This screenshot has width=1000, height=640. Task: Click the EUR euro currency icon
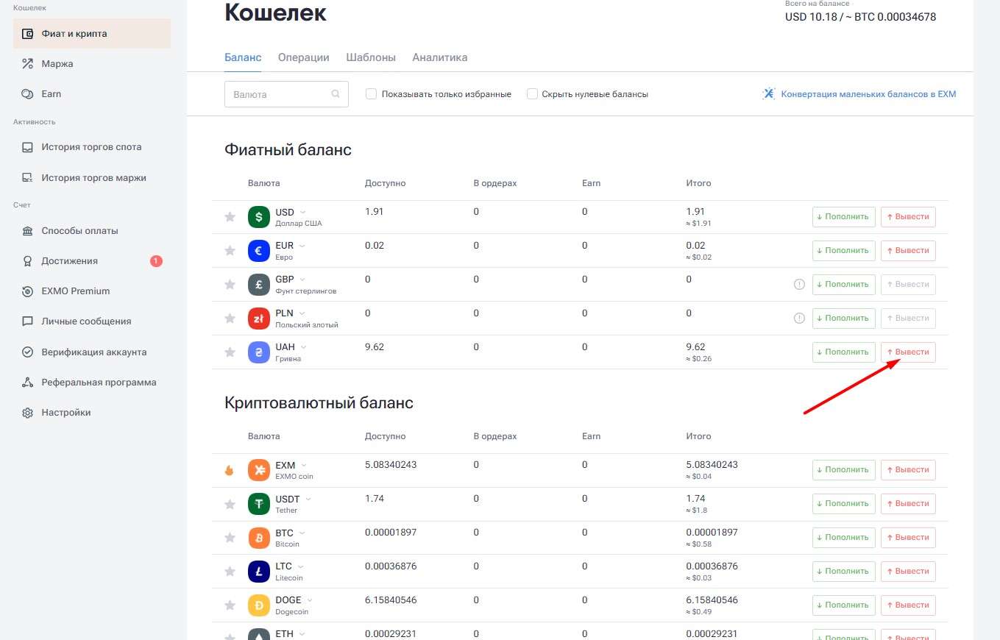pyautogui.click(x=259, y=251)
